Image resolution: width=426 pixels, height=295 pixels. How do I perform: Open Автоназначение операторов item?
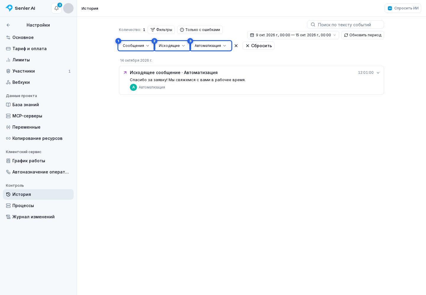point(38,172)
